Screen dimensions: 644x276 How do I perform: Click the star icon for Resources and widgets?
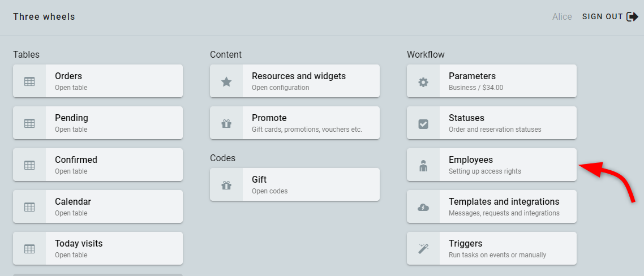[226, 81]
